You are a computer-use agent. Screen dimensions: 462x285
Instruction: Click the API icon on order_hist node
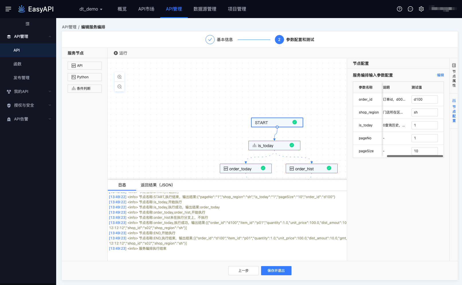tap(292, 169)
